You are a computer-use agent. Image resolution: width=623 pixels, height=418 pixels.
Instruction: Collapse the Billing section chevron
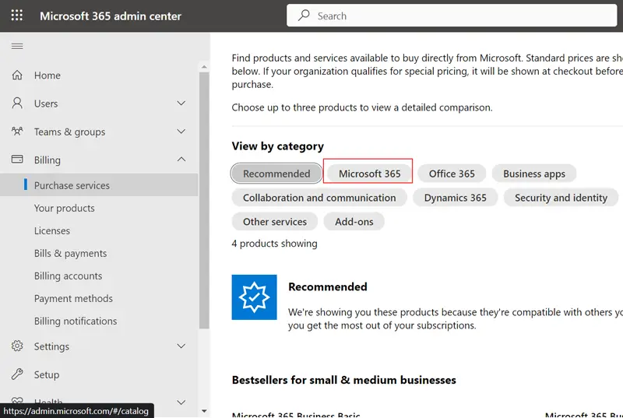[x=181, y=160]
